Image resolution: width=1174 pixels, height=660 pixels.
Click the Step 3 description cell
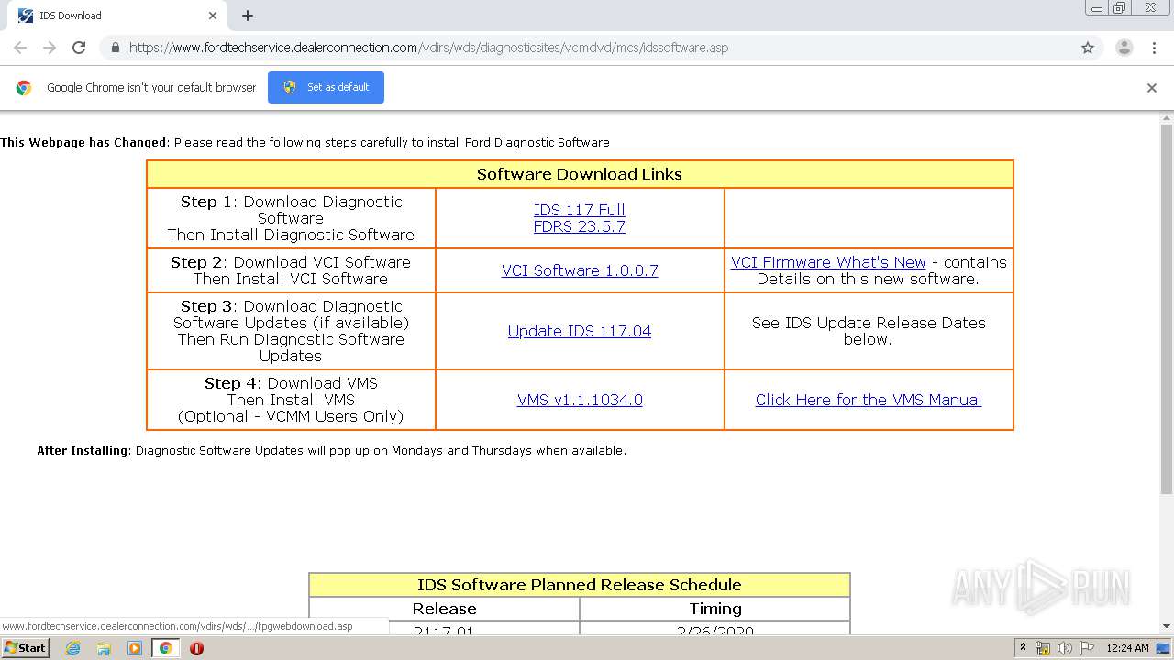click(291, 331)
